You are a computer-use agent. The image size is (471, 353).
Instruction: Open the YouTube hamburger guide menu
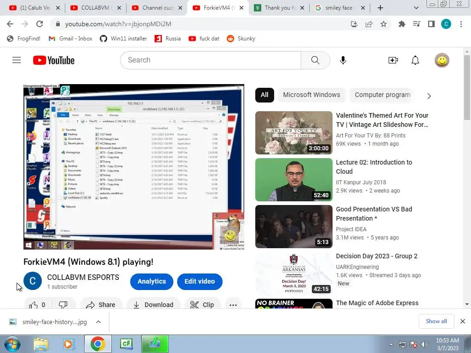(17, 60)
